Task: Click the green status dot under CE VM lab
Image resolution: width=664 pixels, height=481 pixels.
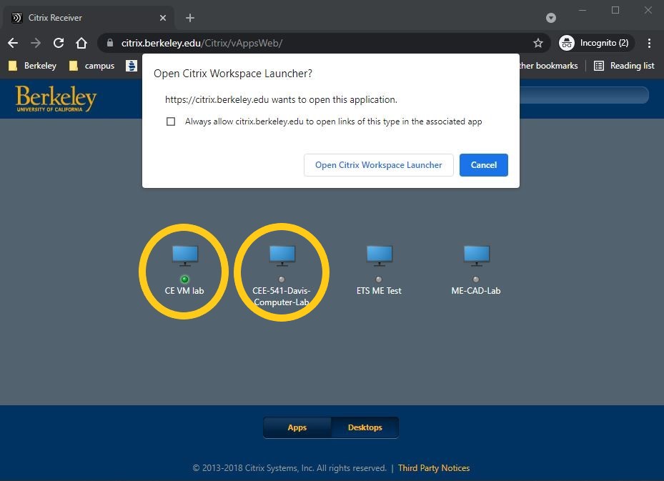Action: tap(184, 279)
